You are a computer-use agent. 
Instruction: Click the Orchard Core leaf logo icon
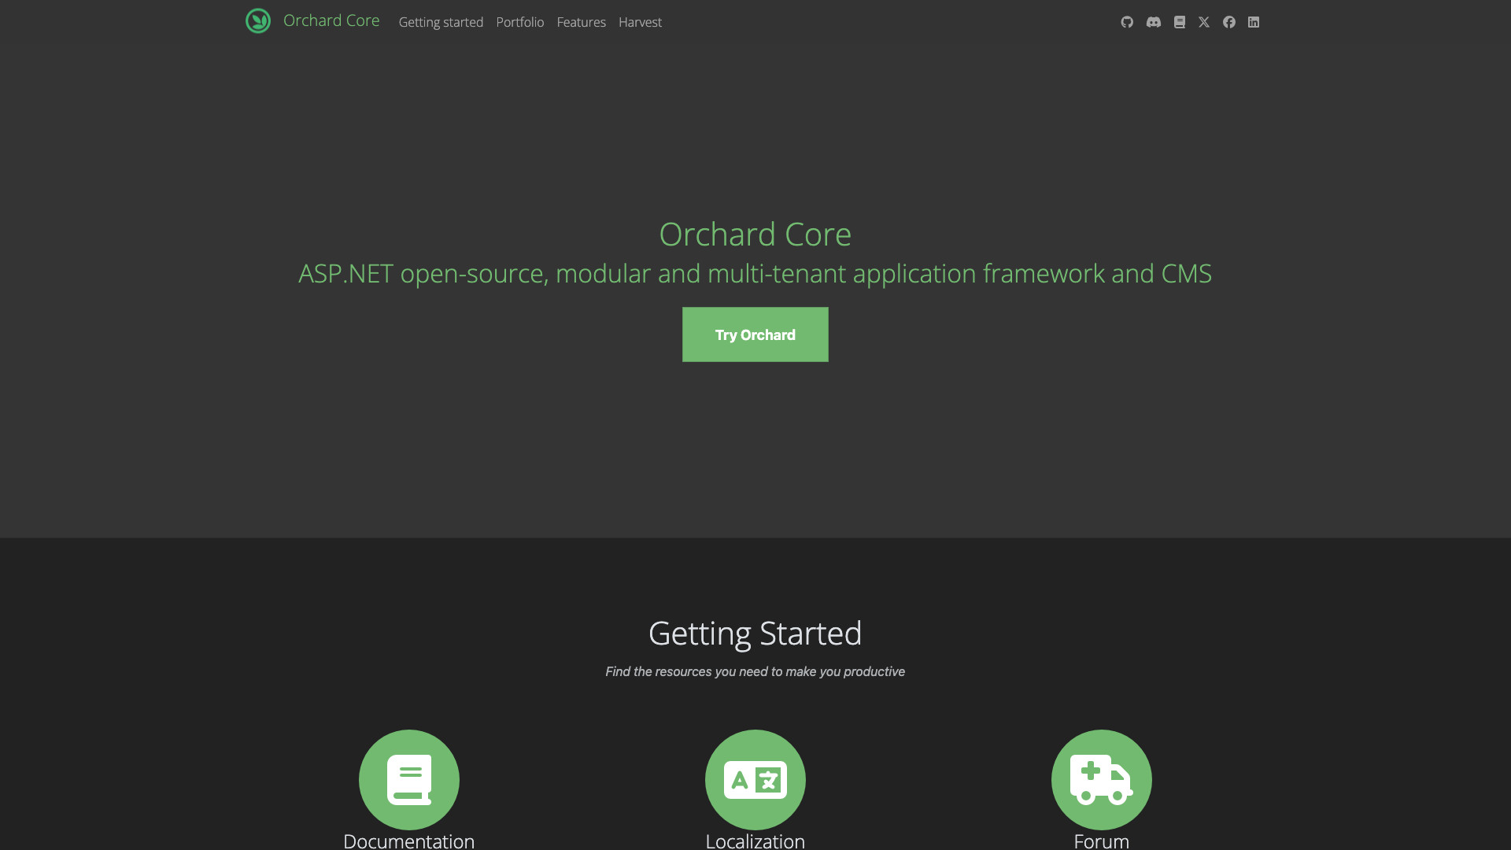pyautogui.click(x=258, y=21)
